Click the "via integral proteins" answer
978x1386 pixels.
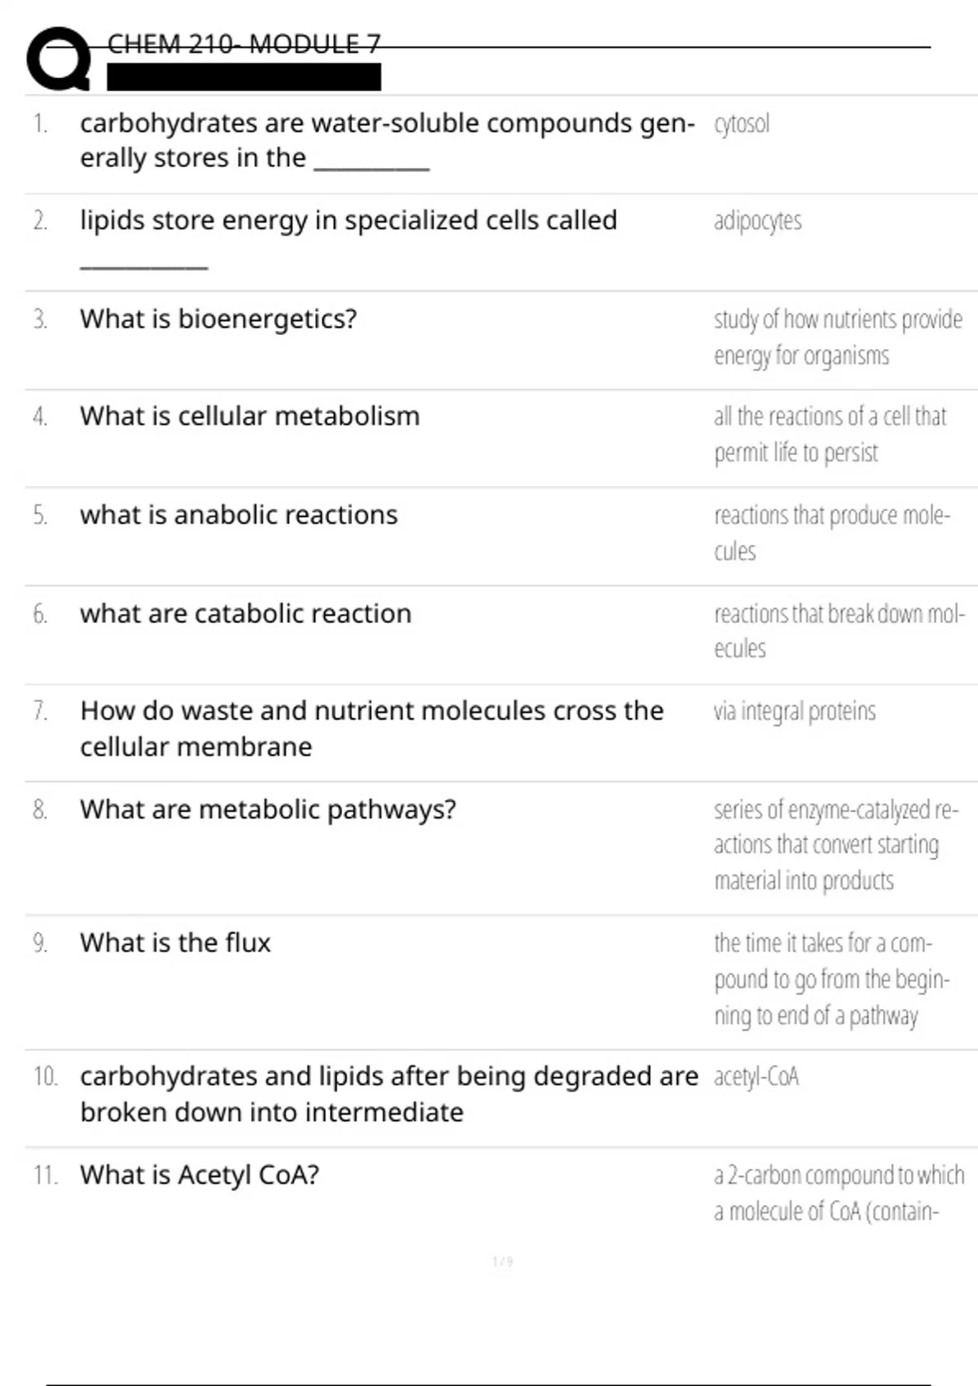coord(795,711)
